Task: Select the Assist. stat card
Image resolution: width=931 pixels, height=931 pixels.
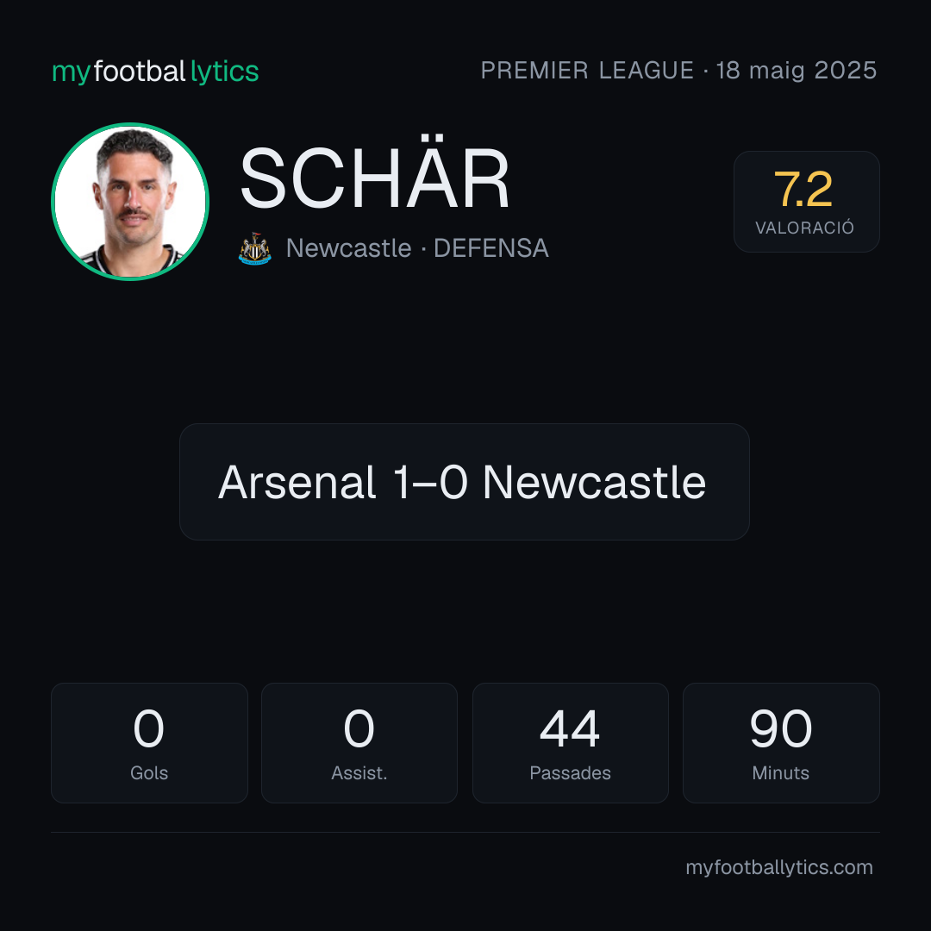Action: [x=359, y=743]
